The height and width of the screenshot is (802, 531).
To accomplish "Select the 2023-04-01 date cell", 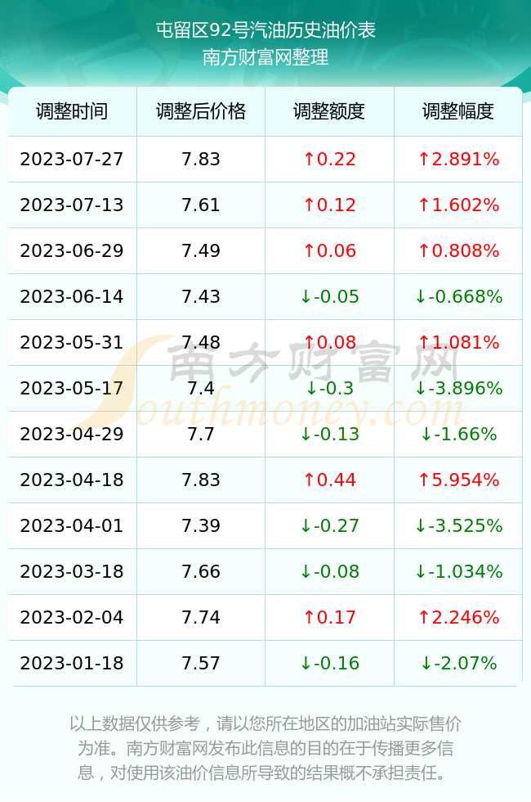I will [72, 525].
